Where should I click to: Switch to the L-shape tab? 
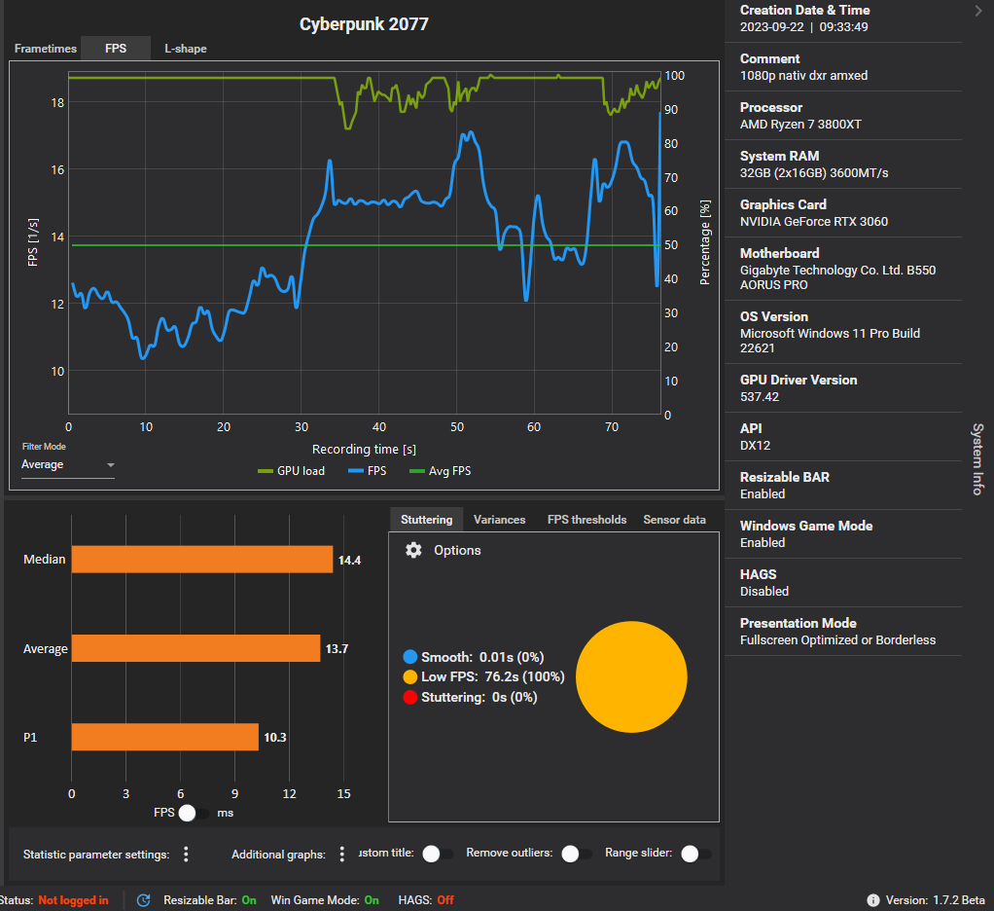tap(186, 49)
